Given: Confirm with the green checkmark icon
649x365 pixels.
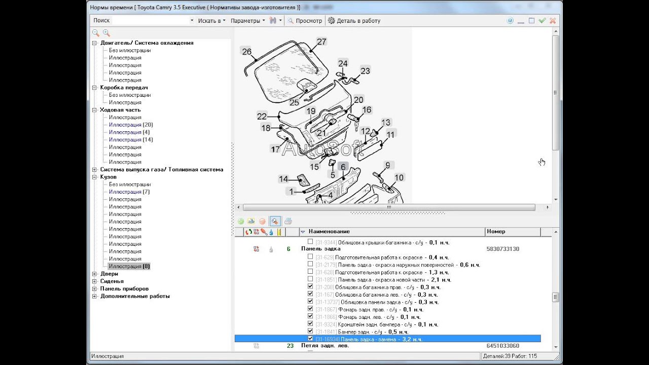Looking at the screenshot, I should (x=542, y=21).
